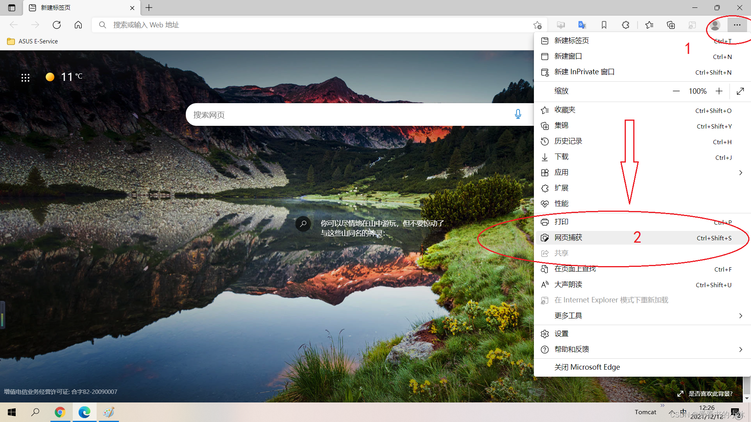Go to Home page icon
The width and height of the screenshot is (751, 422).
[78, 25]
